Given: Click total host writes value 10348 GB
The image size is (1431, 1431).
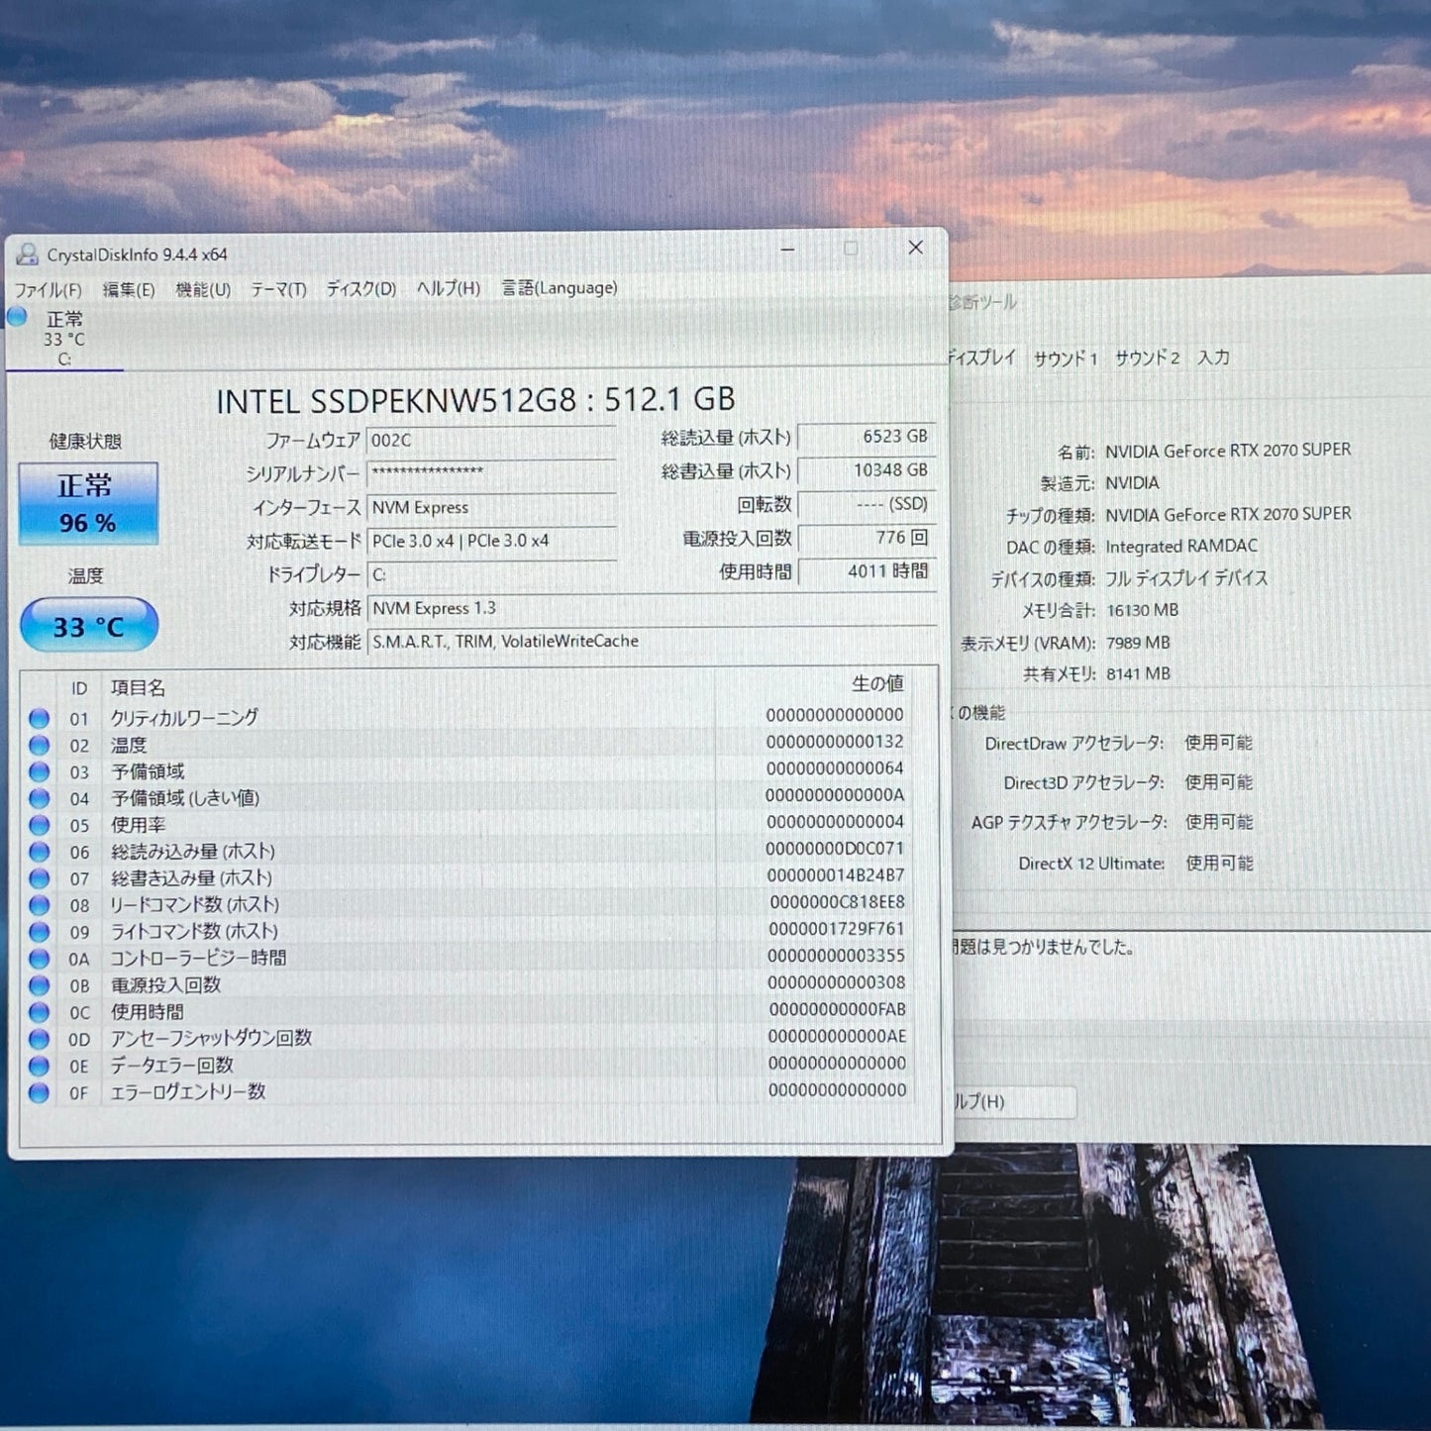Looking at the screenshot, I should [867, 470].
